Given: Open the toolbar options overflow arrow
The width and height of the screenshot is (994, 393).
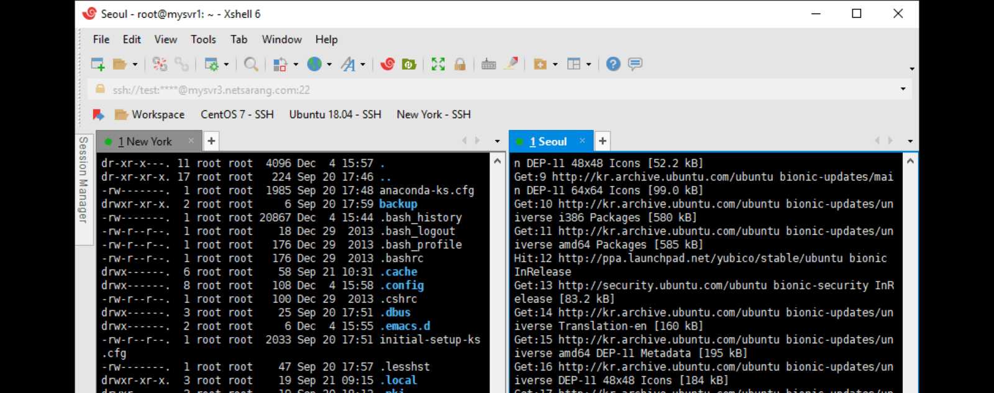Looking at the screenshot, I should 912,68.
